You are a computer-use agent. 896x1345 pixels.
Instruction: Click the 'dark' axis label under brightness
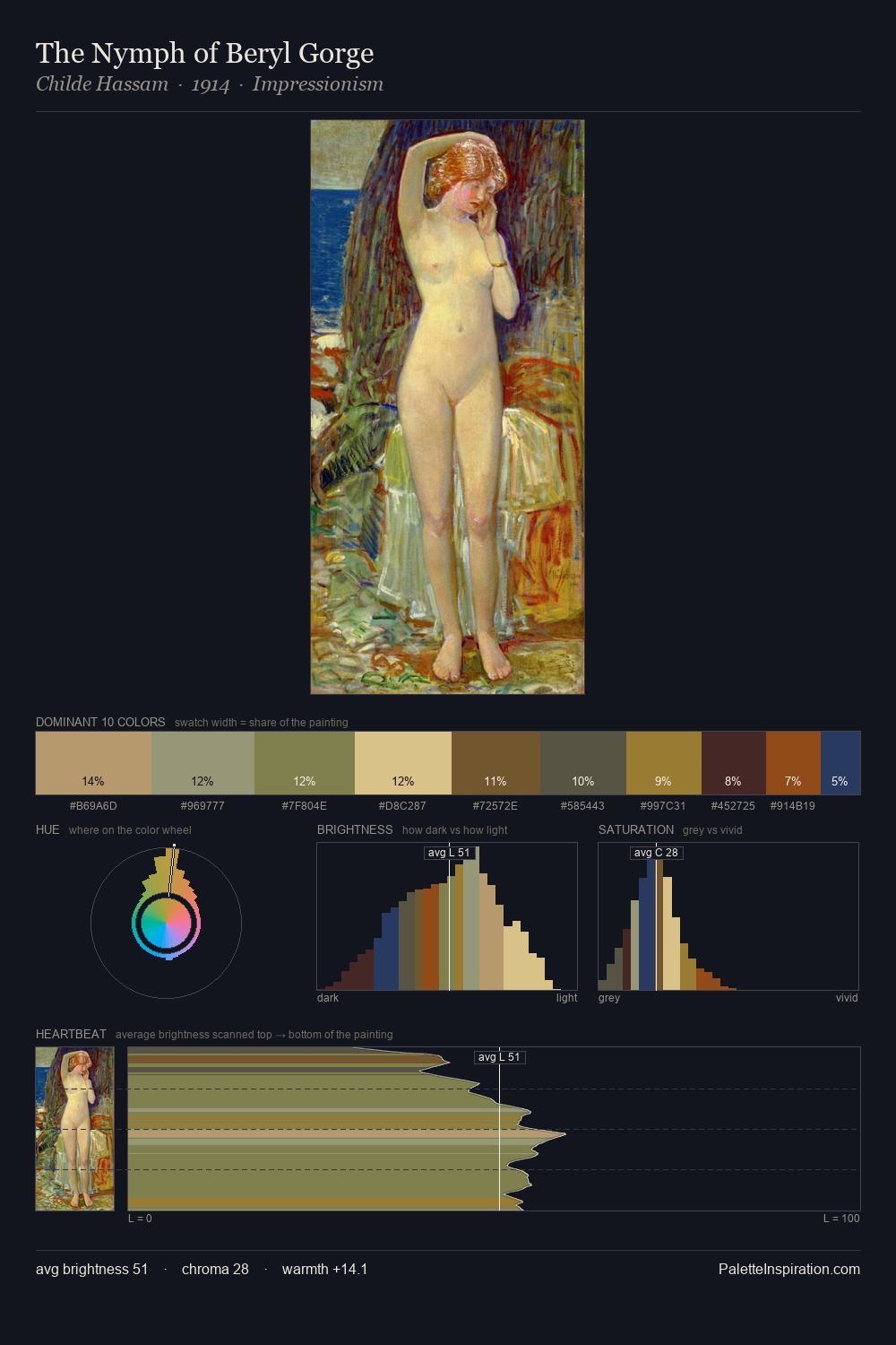(x=328, y=998)
